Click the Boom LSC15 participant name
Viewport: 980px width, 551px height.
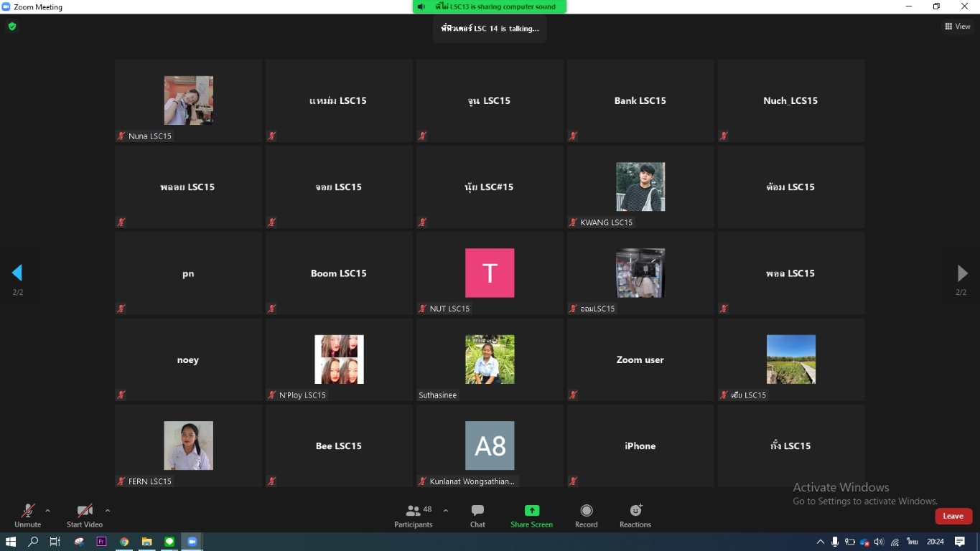(339, 273)
